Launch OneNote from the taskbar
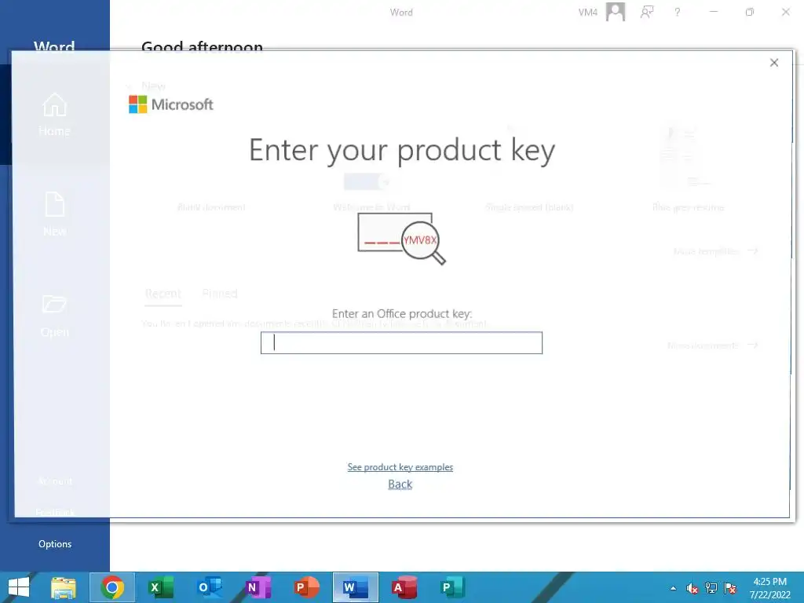 258,587
